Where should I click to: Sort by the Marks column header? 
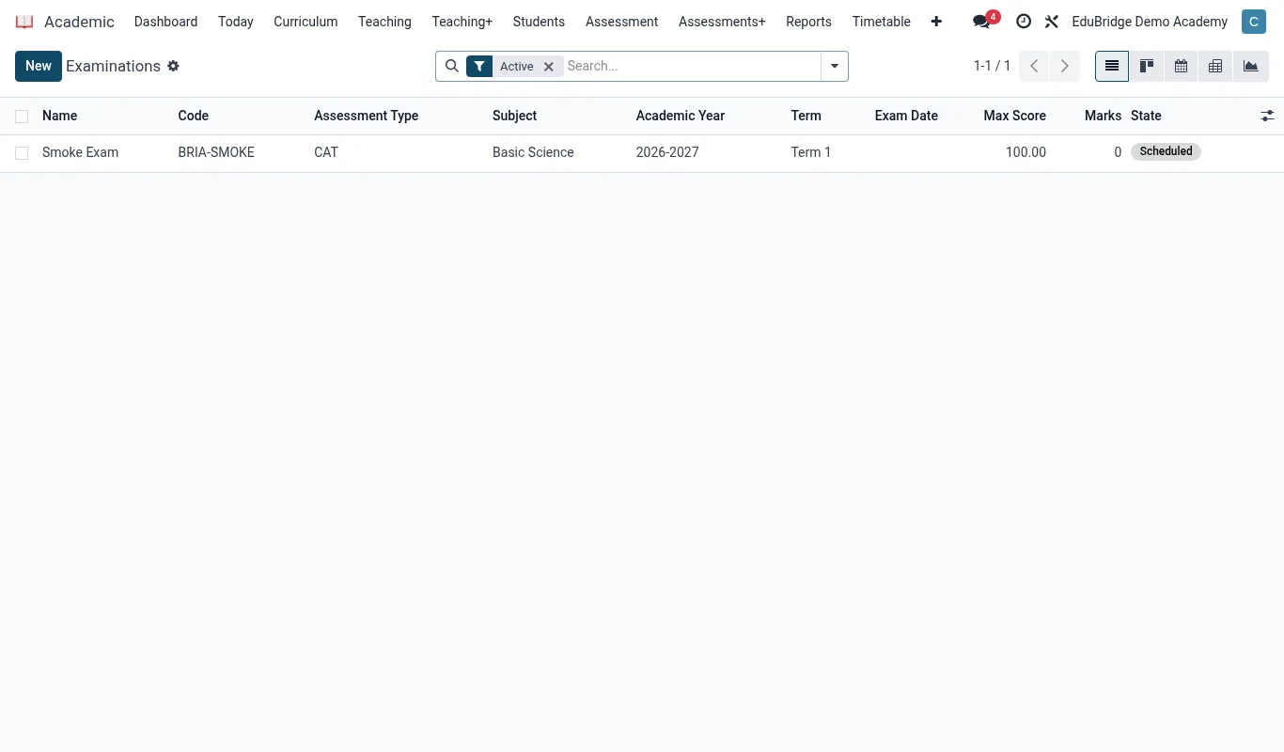1103,116
